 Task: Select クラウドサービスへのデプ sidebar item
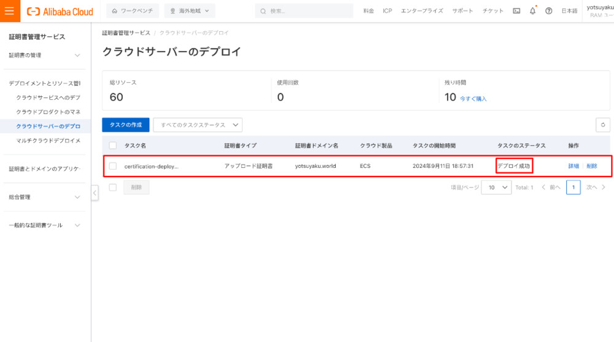pyautogui.click(x=48, y=97)
